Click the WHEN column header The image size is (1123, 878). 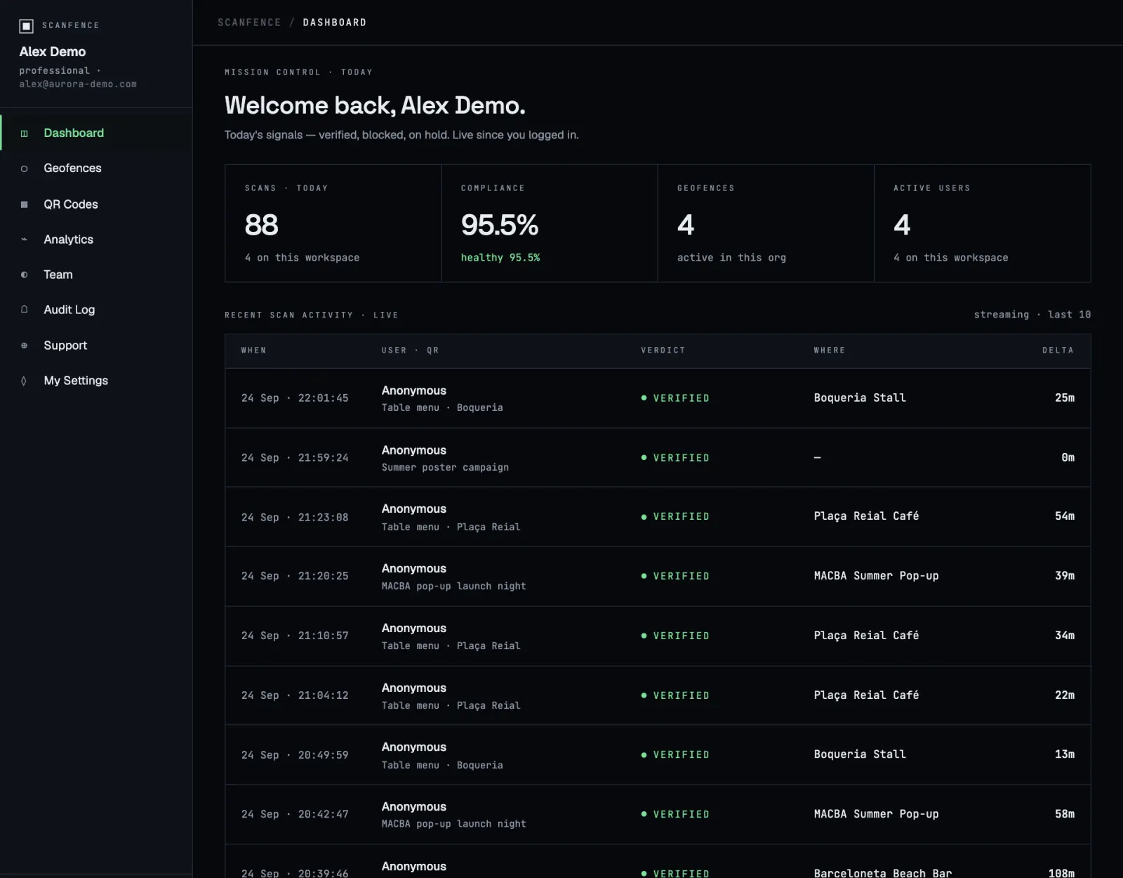pos(254,350)
